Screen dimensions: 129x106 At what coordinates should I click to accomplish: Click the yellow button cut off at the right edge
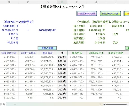coord(126,13)
